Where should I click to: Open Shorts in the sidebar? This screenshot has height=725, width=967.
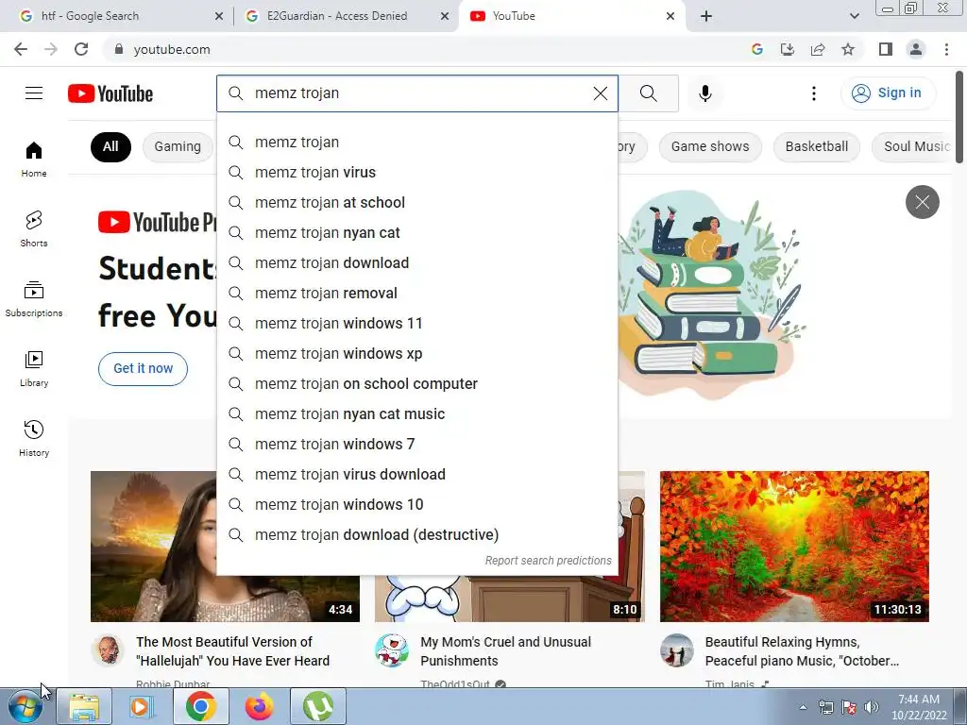34,228
